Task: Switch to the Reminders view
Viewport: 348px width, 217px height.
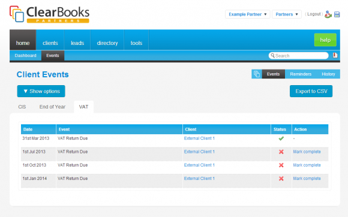Action: [301, 74]
